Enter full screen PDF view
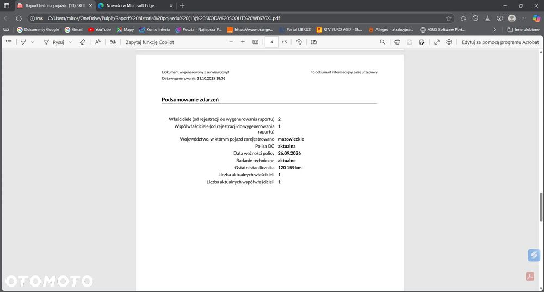The image size is (544, 292). tap(437, 42)
